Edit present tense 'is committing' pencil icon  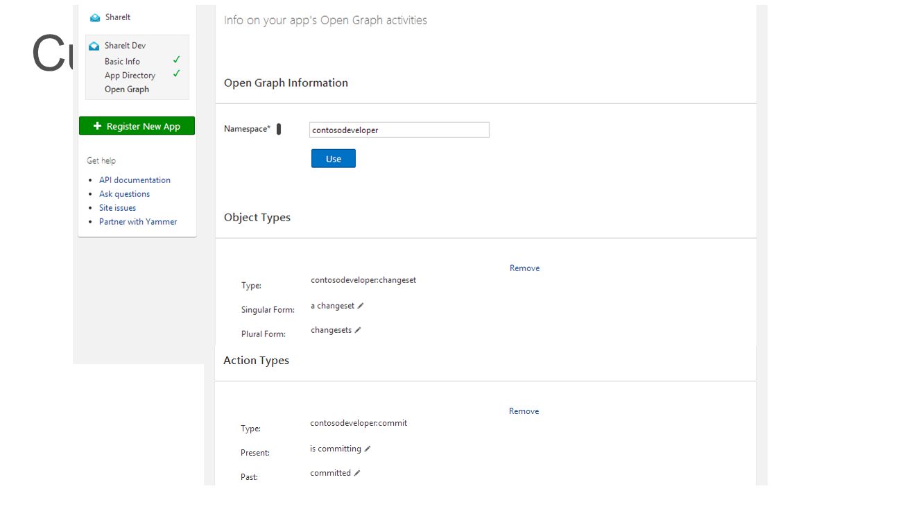point(368,449)
